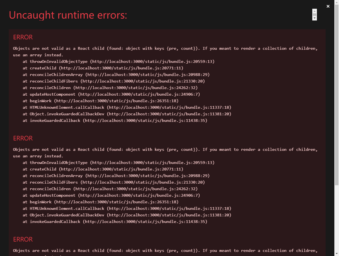The width and height of the screenshot is (339, 256).
Task: Click the page scrollbar track below the thumb
Action: [337, 219]
